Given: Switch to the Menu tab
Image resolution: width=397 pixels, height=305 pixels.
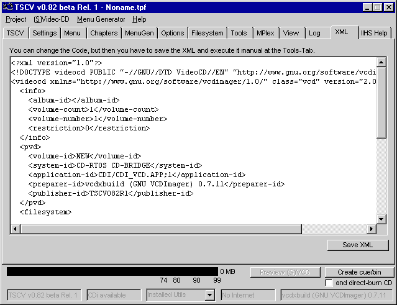Looking at the screenshot, I should pyautogui.click(x=73, y=33).
